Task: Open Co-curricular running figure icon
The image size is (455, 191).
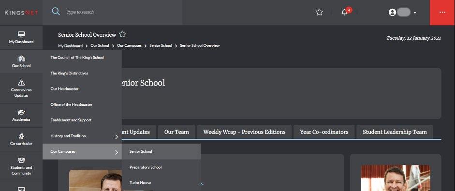Action: click(21, 136)
